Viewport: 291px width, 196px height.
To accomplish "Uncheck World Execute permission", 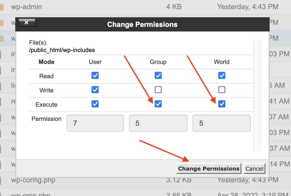I will tap(222, 104).
